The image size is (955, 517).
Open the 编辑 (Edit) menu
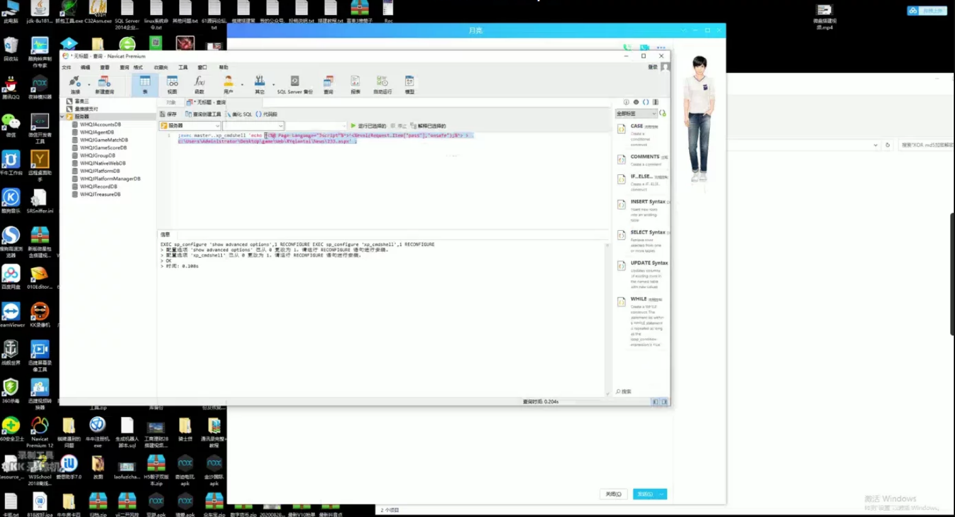86,67
